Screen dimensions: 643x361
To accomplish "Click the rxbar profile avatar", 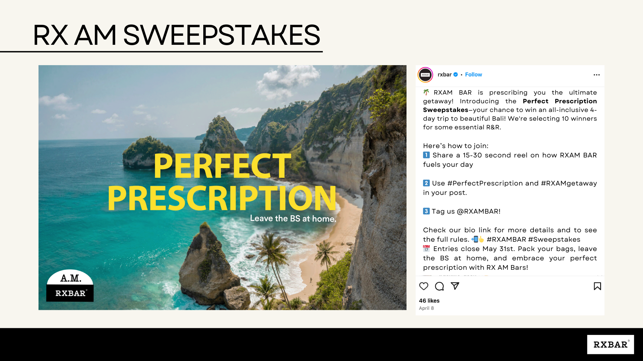I will point(425,75).
